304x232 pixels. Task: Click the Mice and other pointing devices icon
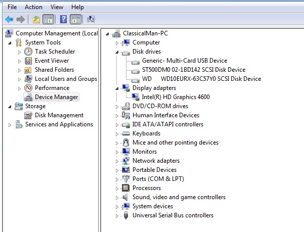click(126, 143)
